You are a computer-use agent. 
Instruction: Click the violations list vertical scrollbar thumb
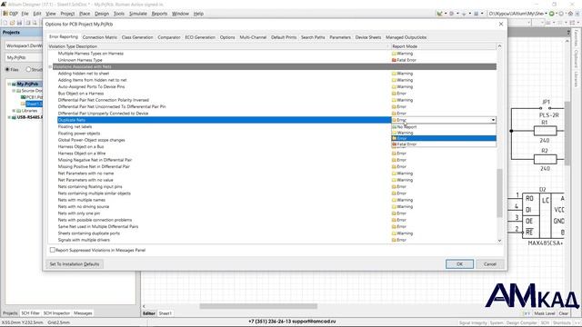tap(499, 193)
